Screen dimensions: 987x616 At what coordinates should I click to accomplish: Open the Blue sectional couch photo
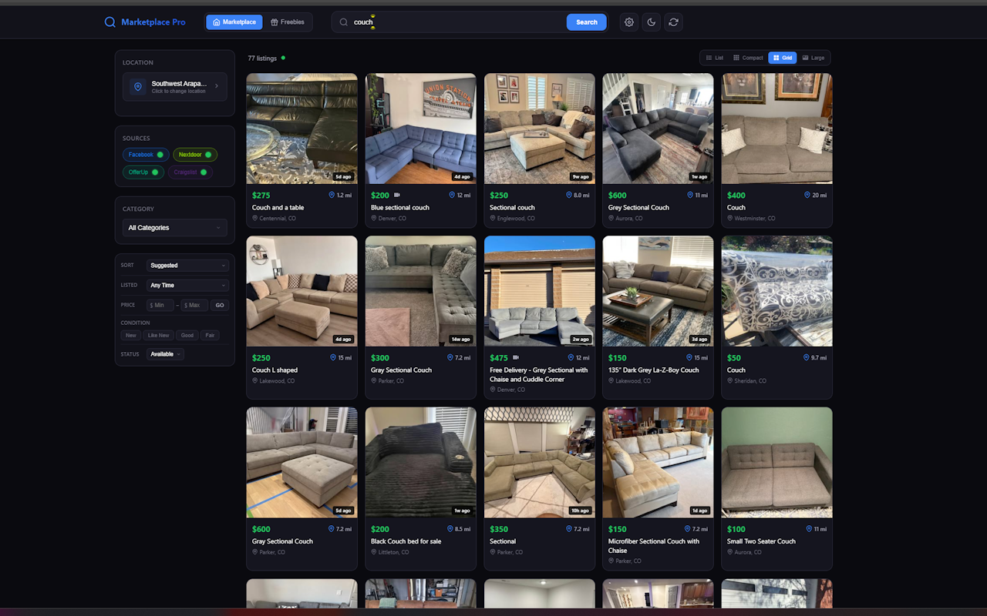click(420, 129)
